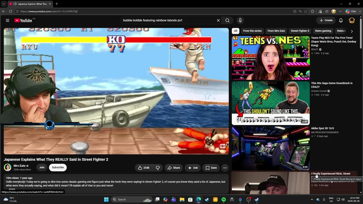Visit the Charles Cornell channel link
363x204 pixels.
click(x=319, y=91)
